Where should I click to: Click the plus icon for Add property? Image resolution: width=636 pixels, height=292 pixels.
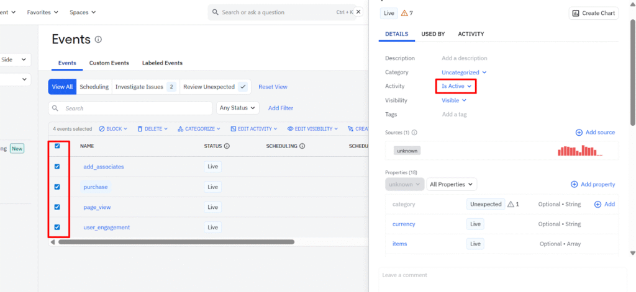pos(575,184)
